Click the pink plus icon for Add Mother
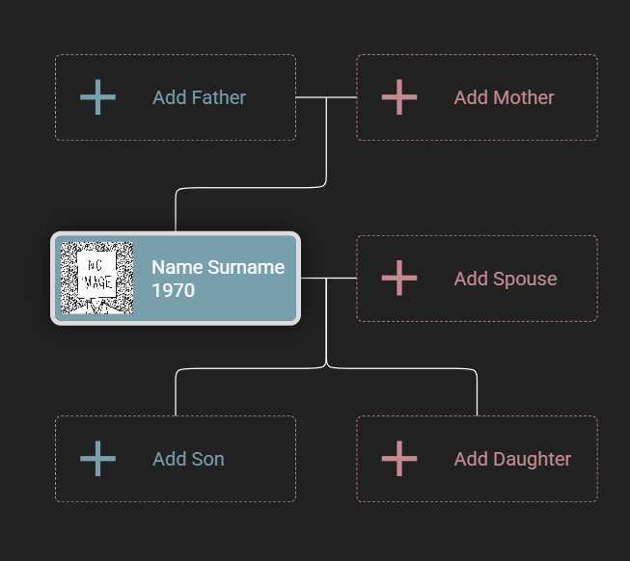630x561 pixels. point(399,97)
